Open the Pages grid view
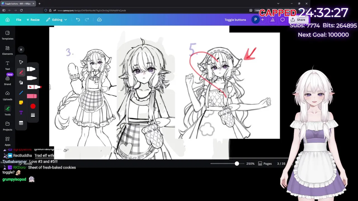The image size is (358, 201). [265, 164]
